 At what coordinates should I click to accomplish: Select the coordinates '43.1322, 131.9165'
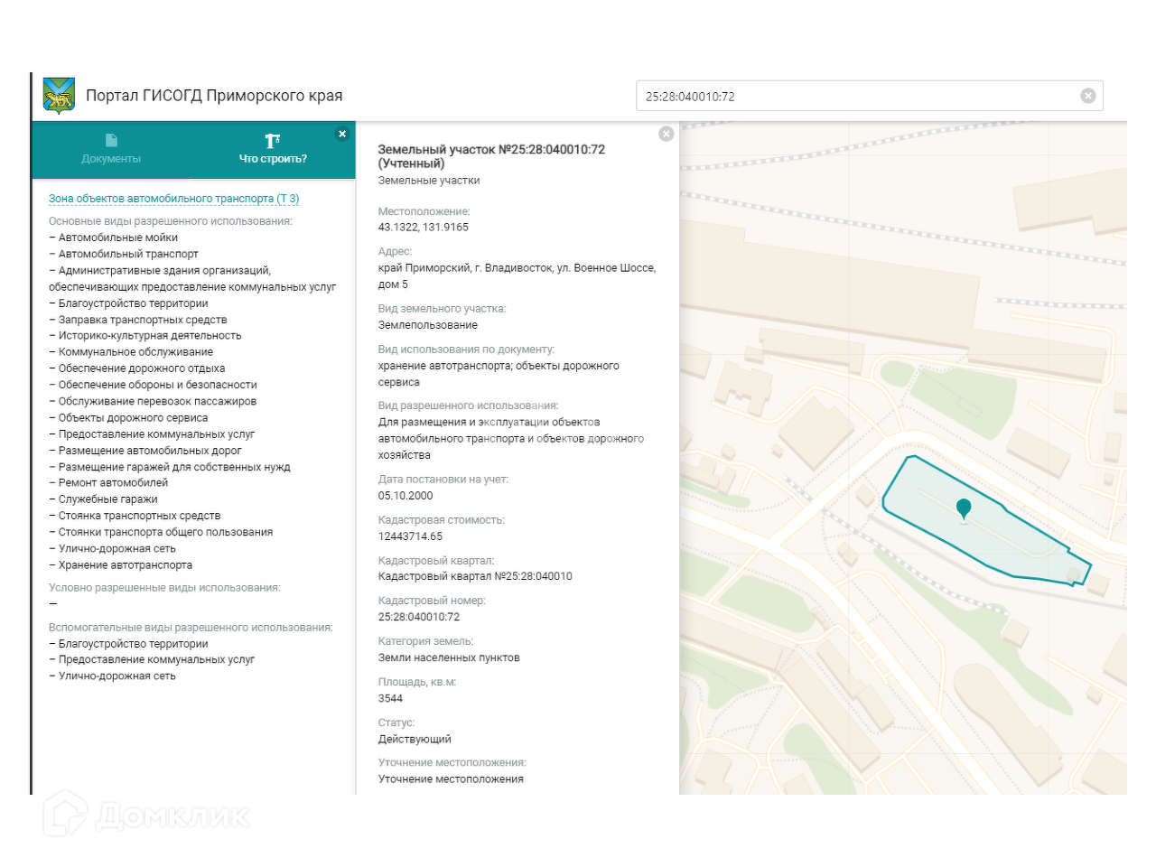tap(424, 228)
